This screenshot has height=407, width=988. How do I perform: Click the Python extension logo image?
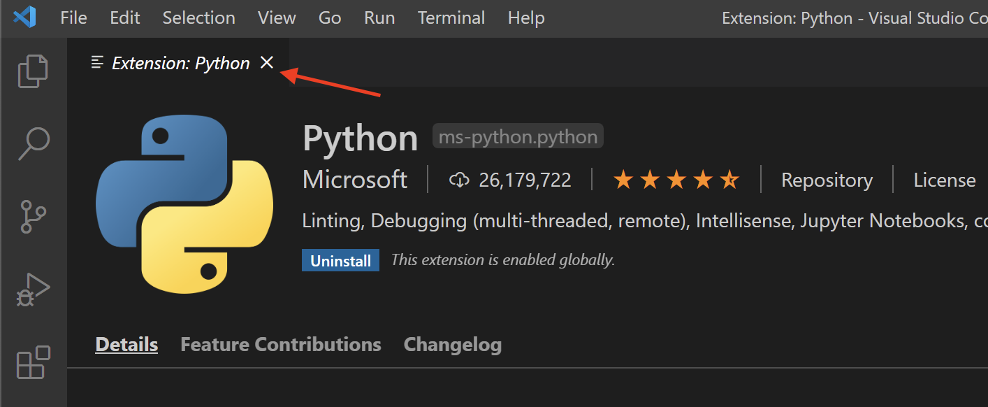(x=184, y=203)
